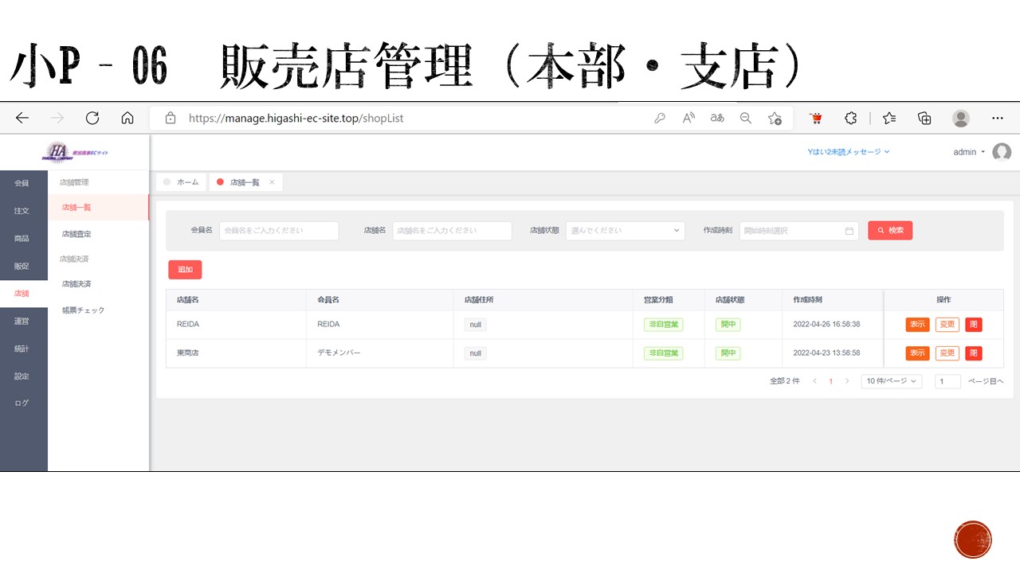Select 商品 in the main sidebar

(22, 239)
